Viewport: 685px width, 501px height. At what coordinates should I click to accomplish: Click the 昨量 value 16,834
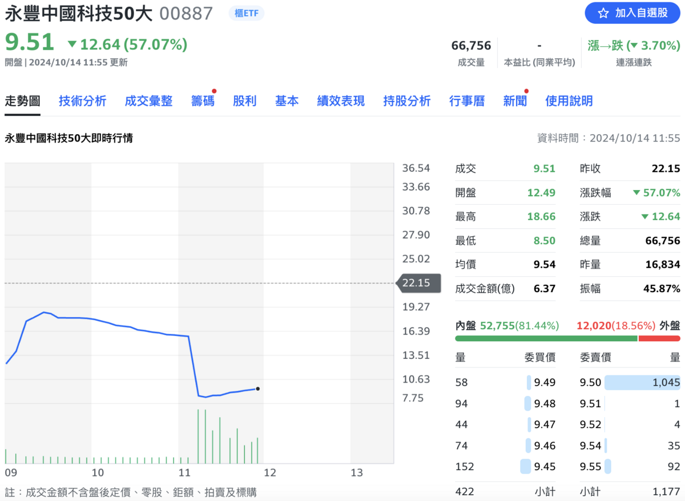point(662,265)
